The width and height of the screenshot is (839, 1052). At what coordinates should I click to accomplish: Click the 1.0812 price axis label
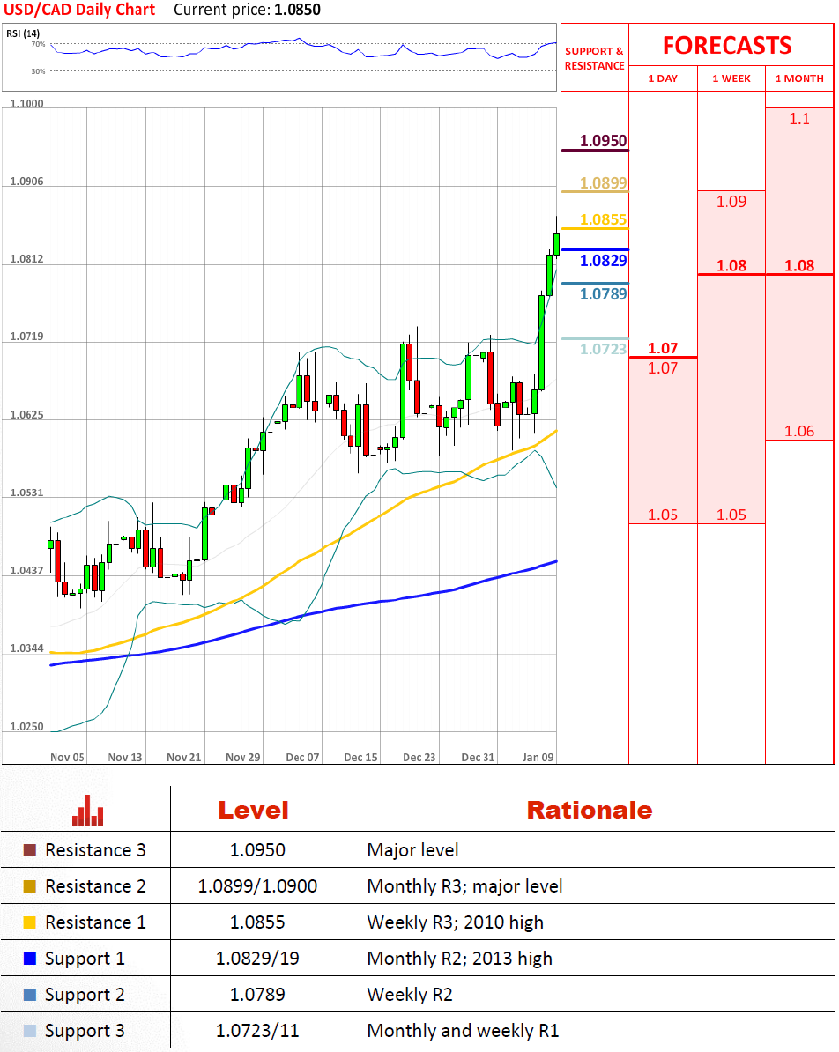click(26, 259)
